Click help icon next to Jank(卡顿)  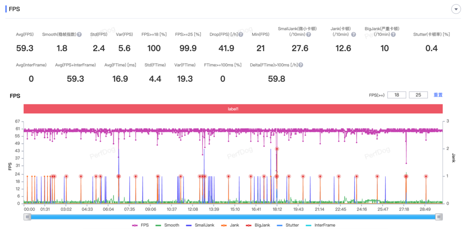coord(353,35)
